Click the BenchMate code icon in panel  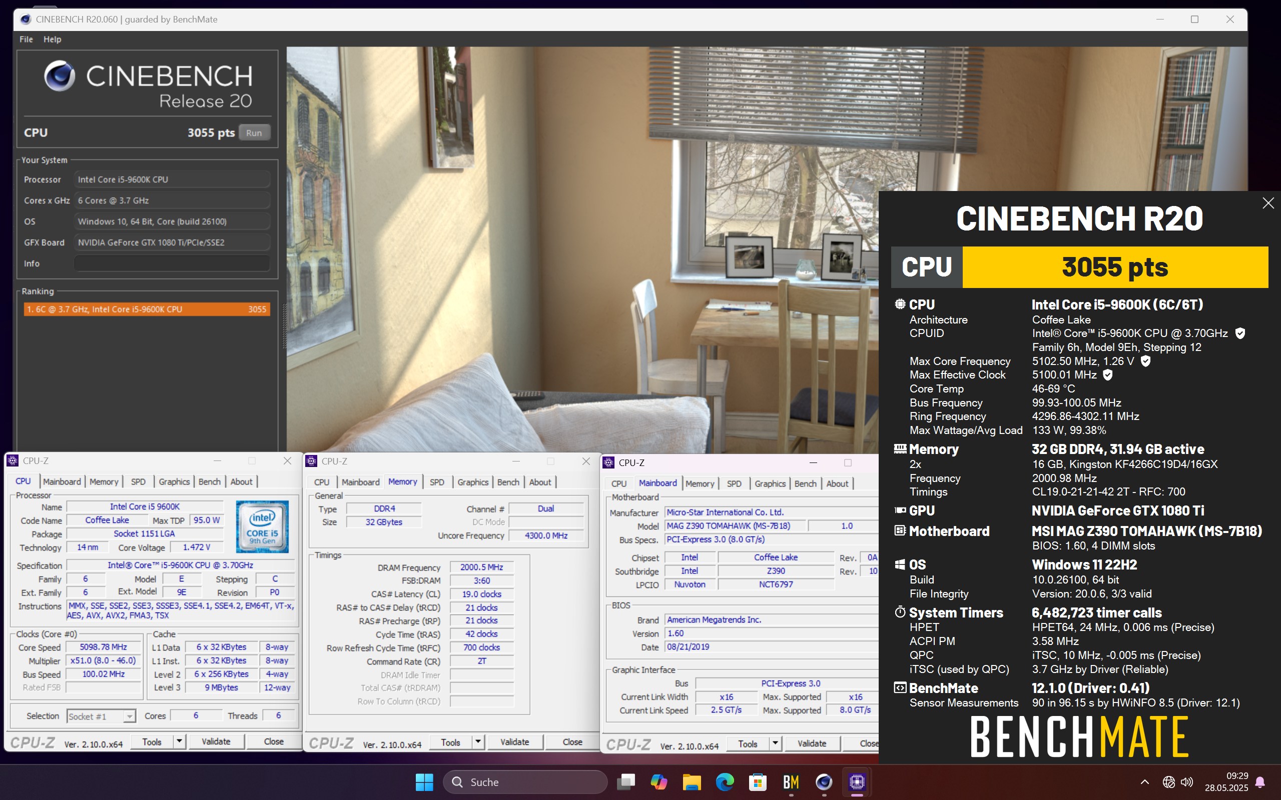[900, 688]
